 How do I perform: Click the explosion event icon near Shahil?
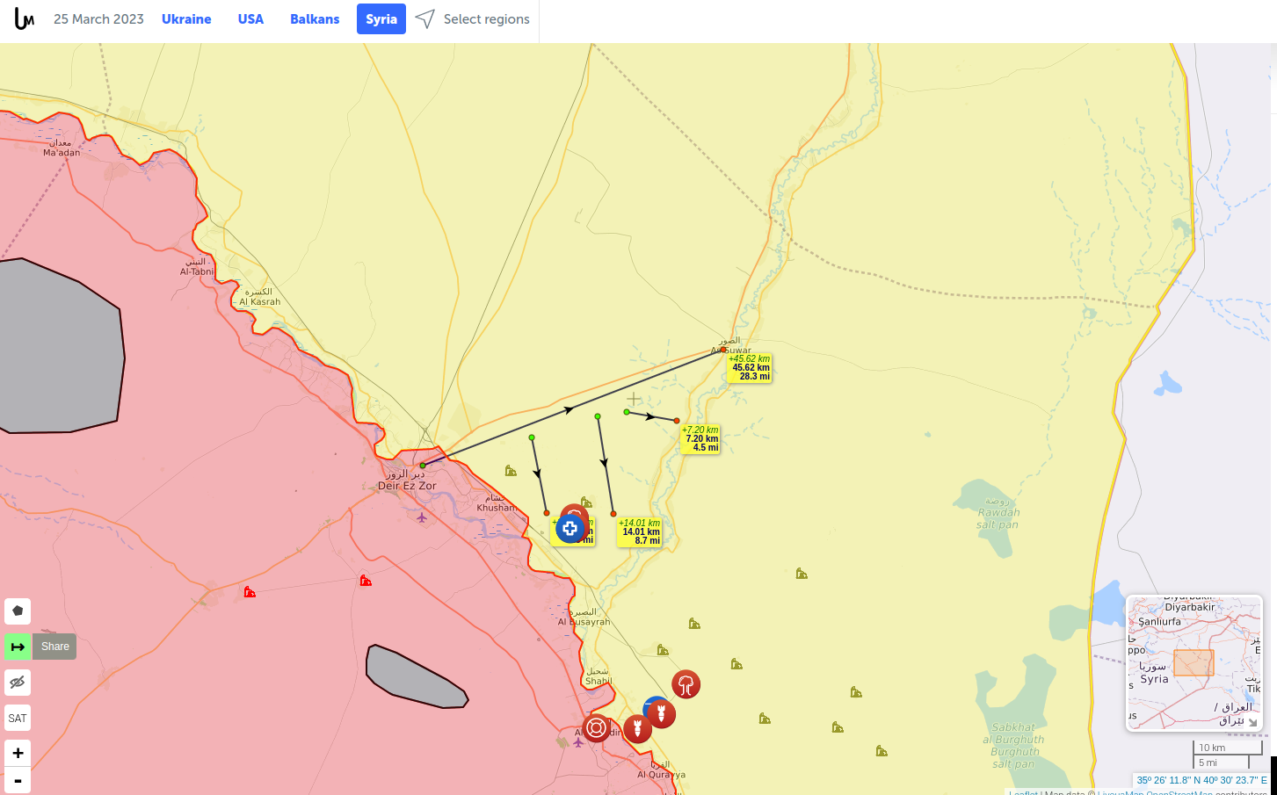coord(686,684)
